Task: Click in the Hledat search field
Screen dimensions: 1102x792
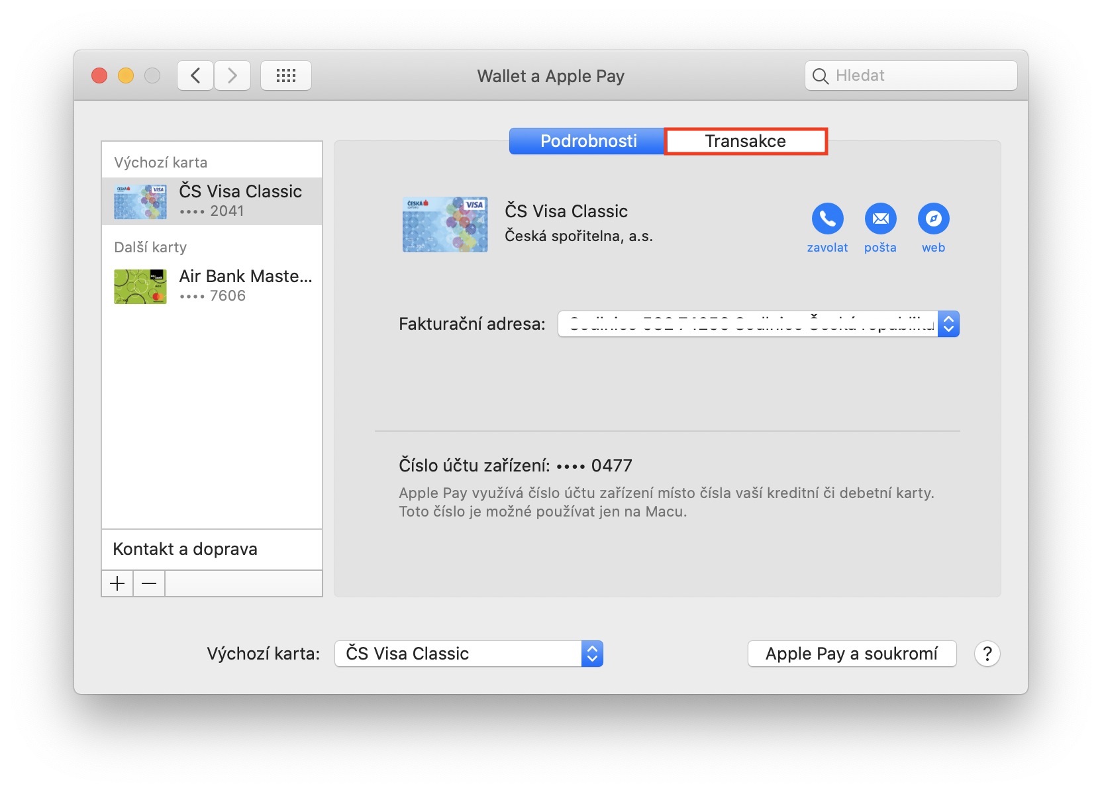Action: coord(911,75)
